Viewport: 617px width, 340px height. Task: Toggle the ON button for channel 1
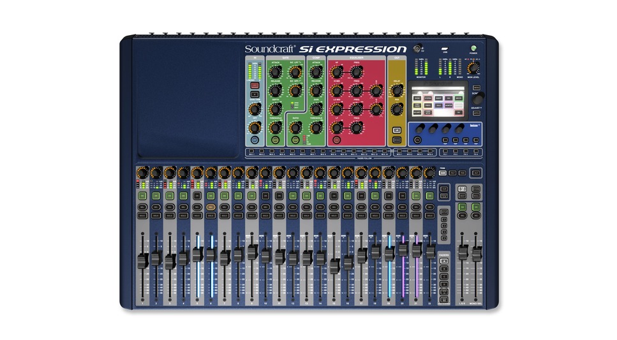[x=142, y=196]
